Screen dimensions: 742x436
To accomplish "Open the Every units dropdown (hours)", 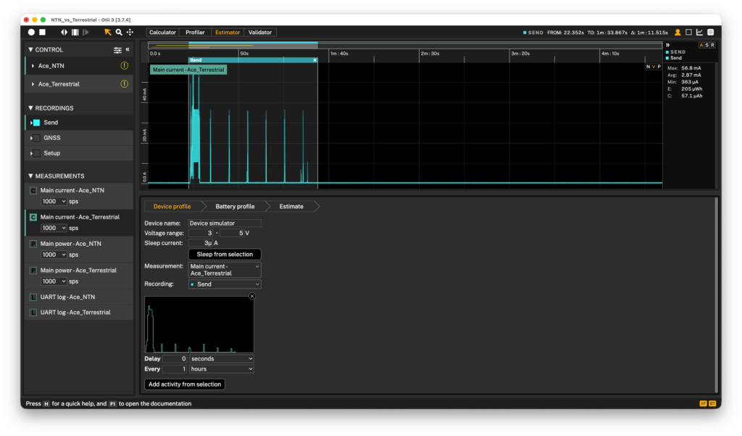I will pyautogui.click(x=222, y=369).
